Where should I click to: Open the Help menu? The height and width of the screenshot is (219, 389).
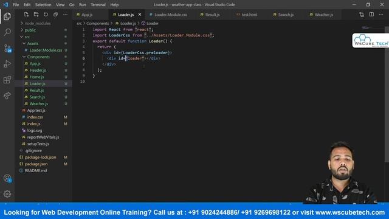click(x=114, y=5)
